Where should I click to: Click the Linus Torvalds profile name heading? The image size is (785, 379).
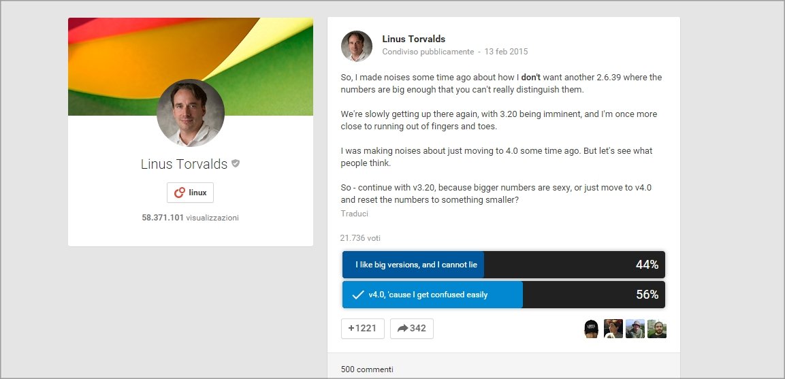[x=184, y=164]
